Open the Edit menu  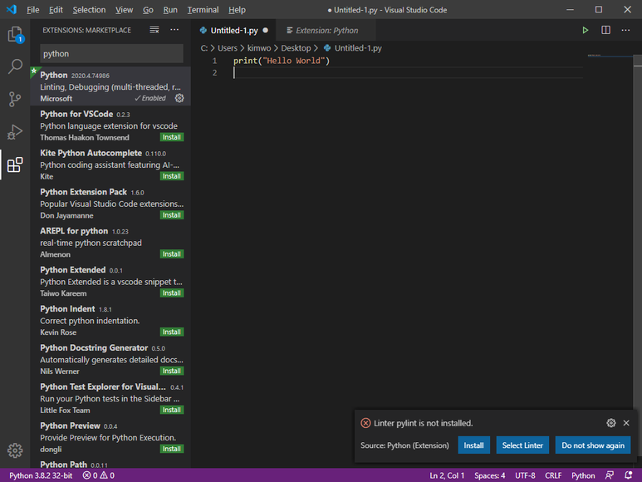tap(56, 10)
